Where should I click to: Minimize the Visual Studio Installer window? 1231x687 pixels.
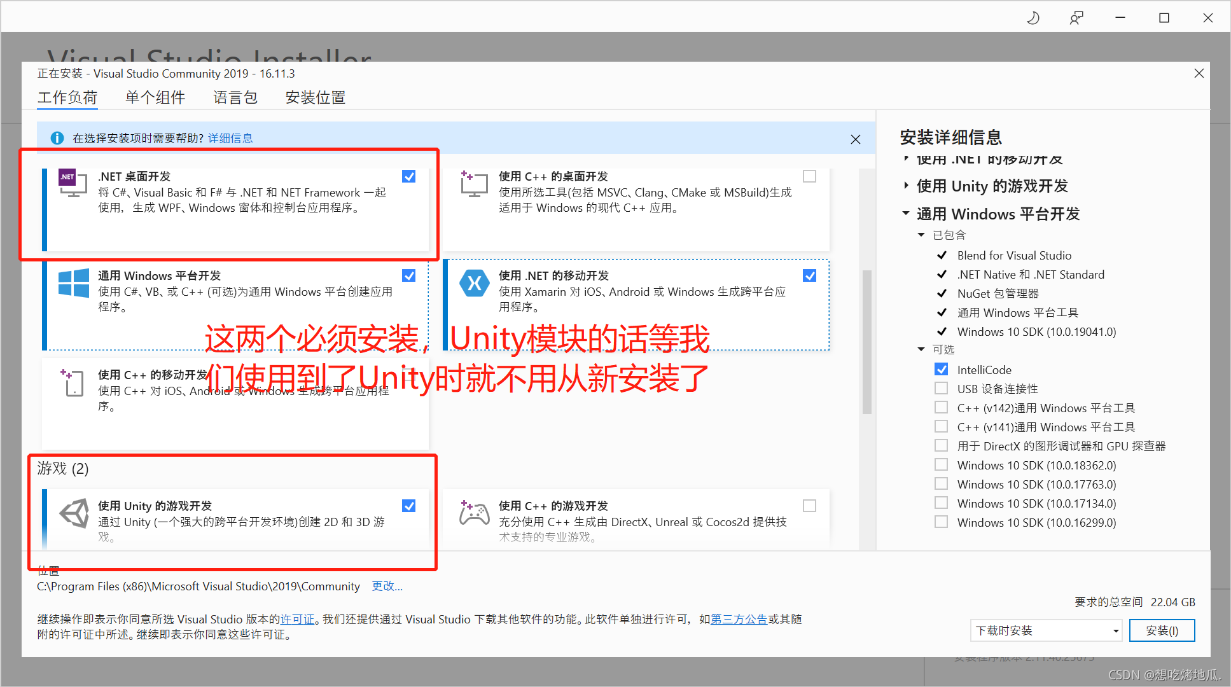click(x=1120, y=18)
